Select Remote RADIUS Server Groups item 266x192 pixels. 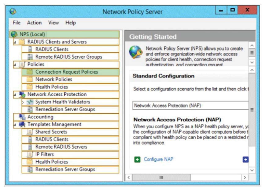pyautogui.click(x=70, y=57)
